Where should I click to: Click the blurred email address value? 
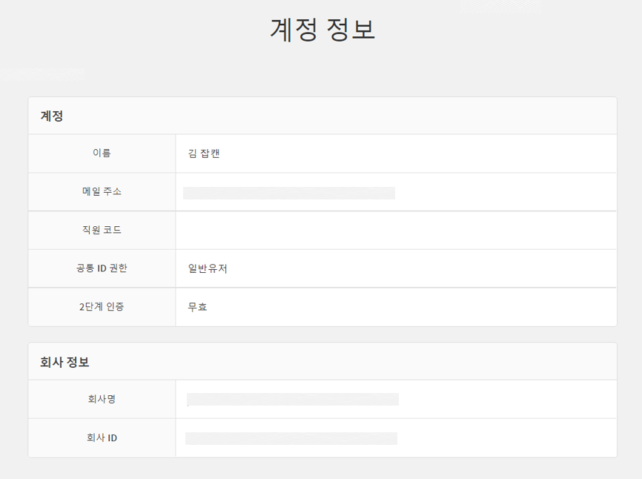[x=289, y=194]
